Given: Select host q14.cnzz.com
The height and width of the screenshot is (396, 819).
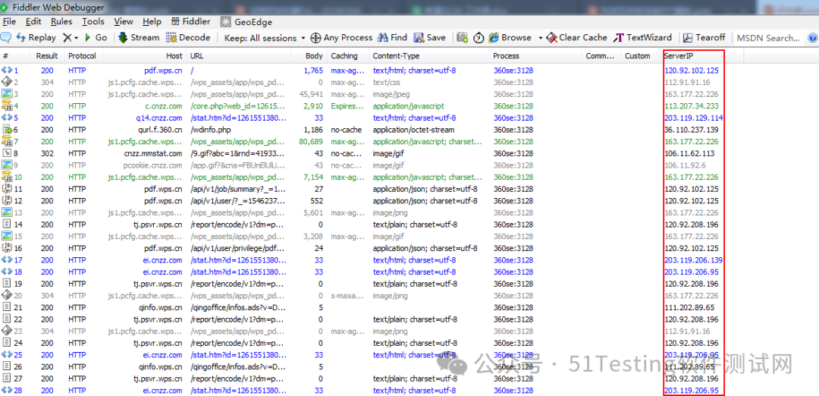Looking at the screenshot, I should tap(158, 118).
